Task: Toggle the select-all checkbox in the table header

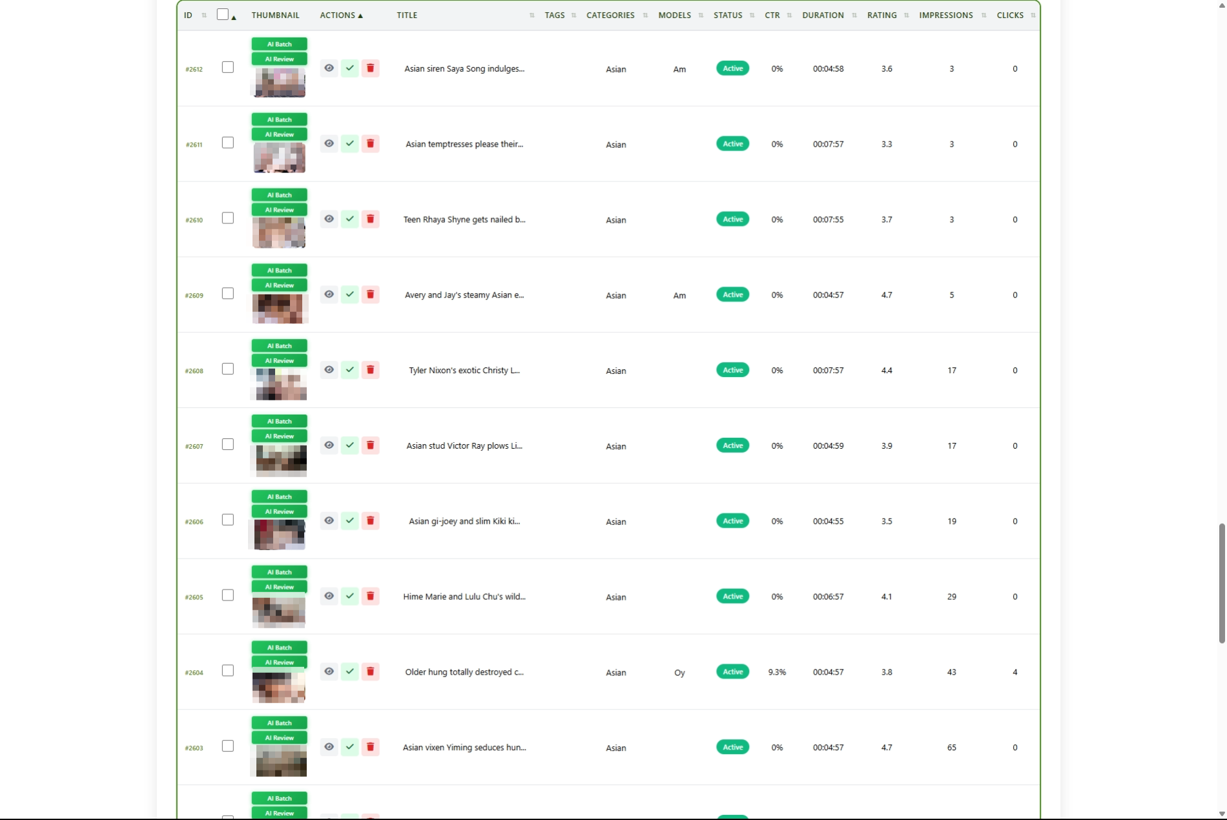Action: click(224, 14)
